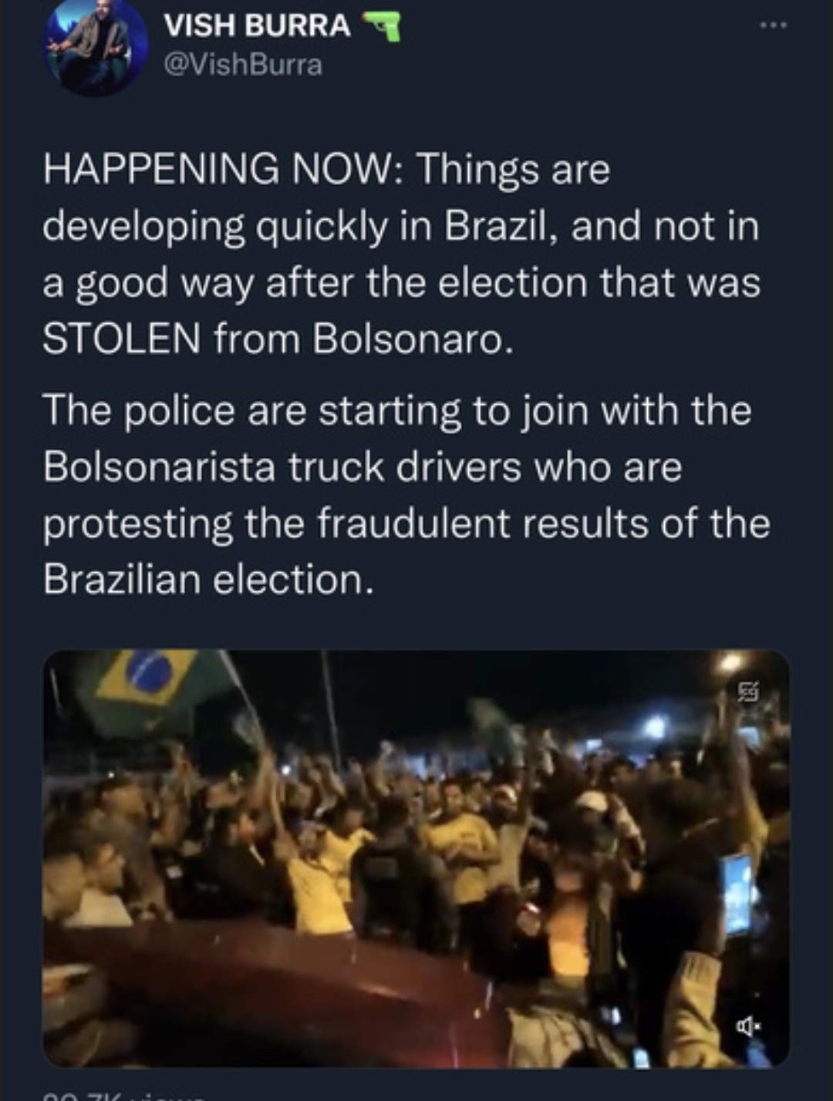Open Vish Burra's profile picture
833x1101 pixels.
(x=95, y=46)
